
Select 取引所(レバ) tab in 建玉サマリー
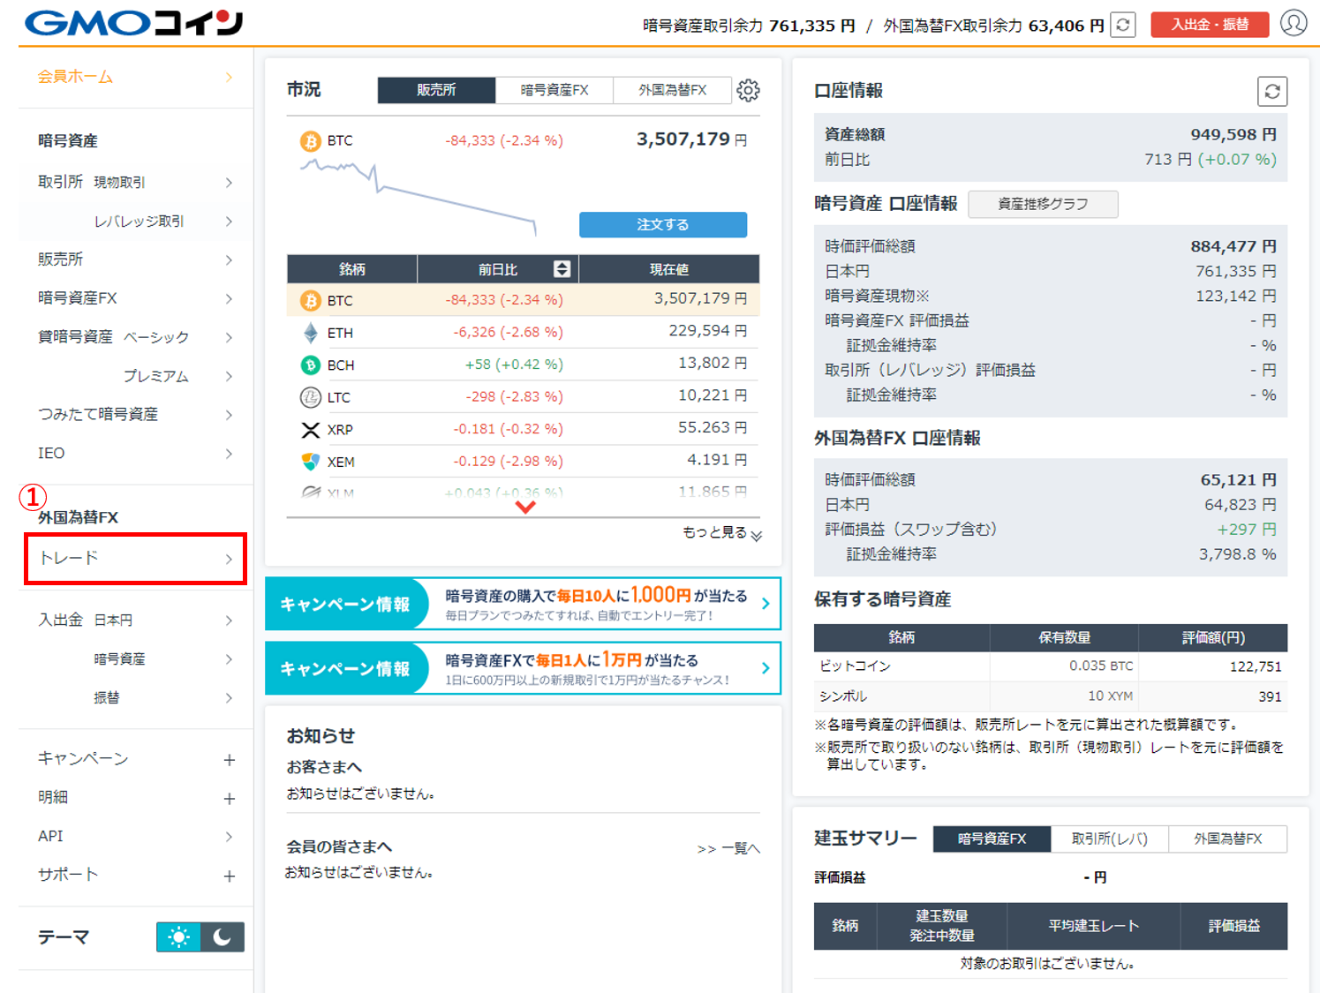pyautogui.click(x=1109, y=839)
